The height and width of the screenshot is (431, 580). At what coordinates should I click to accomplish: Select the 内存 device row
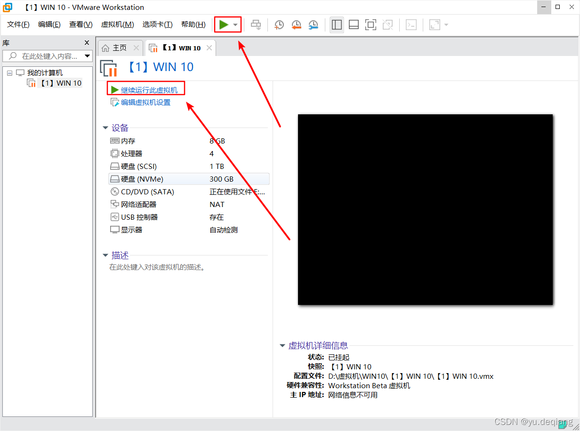pyautogui.click(x=189, y=141)
